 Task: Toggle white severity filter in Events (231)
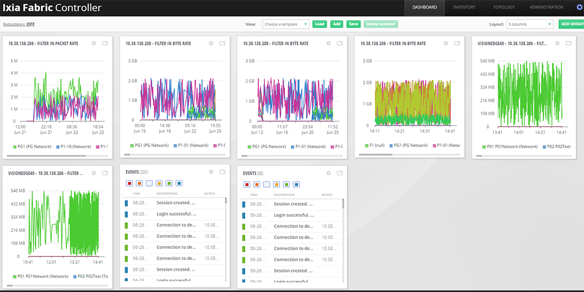(x=150, y=183)
